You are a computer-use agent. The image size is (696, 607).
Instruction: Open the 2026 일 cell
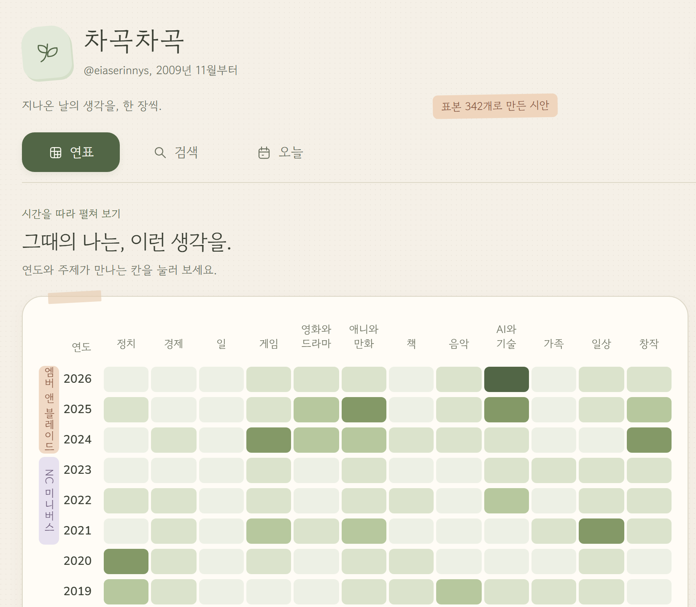[221, 379]
